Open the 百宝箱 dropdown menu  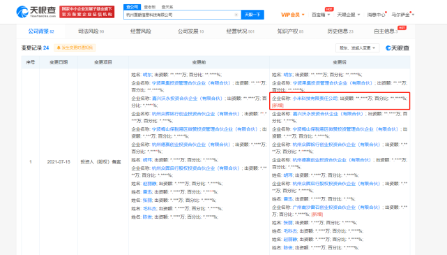[x=321, y=15]
